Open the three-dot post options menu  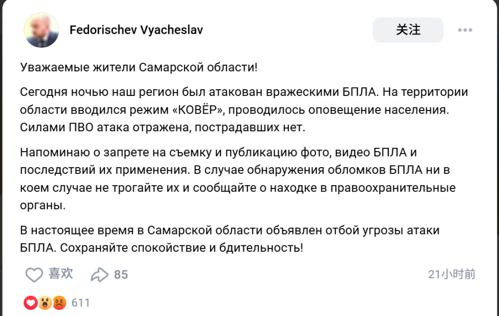[465, 30]
